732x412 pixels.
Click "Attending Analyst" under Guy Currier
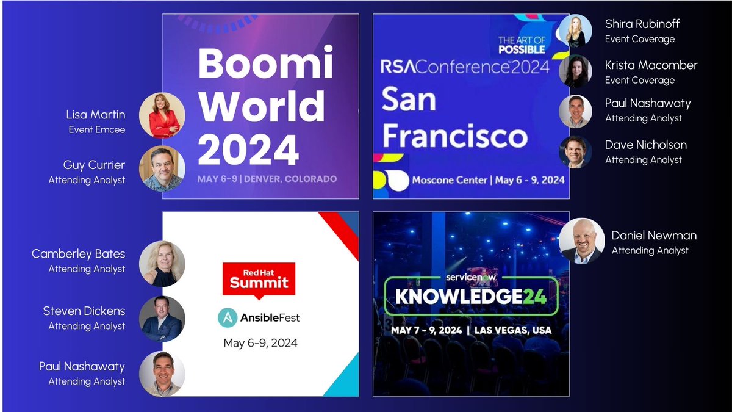(x=87, y=180)
